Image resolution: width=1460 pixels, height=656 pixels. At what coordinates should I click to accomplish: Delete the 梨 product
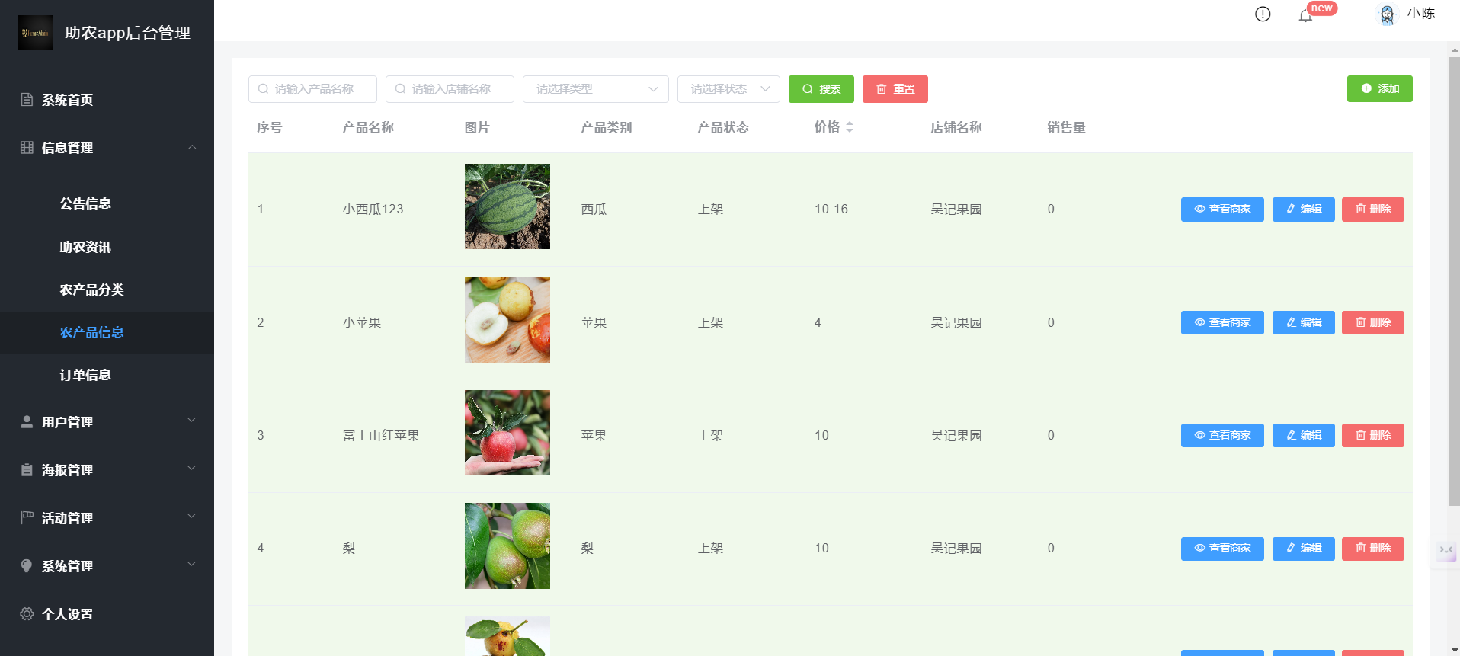point(1373,549)
